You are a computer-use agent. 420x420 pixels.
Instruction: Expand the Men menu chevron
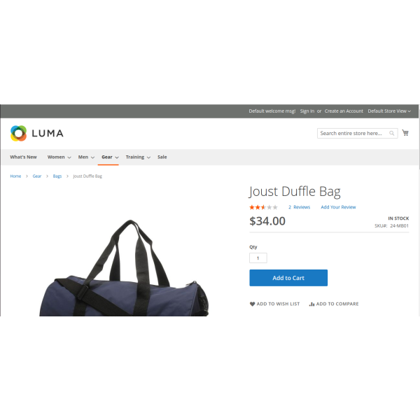[x=92, y=157]
